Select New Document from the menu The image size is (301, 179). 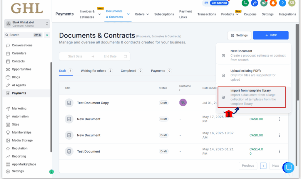click(x=253, y=55)
